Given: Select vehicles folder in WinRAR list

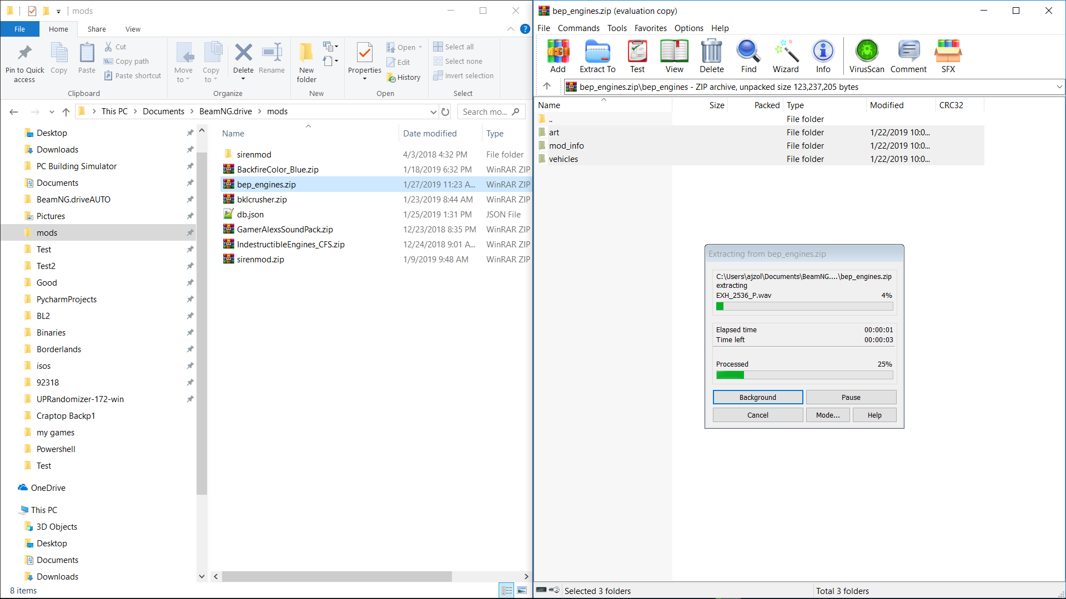Looking at the screenshot, I should click(x=563, y=159).
